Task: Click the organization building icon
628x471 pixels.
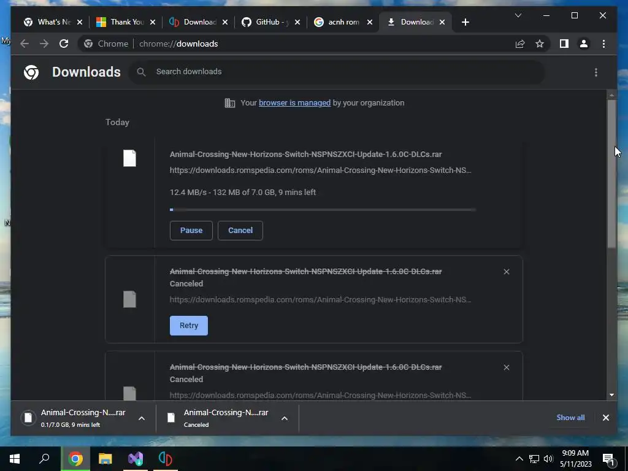Action: [230, 103]
